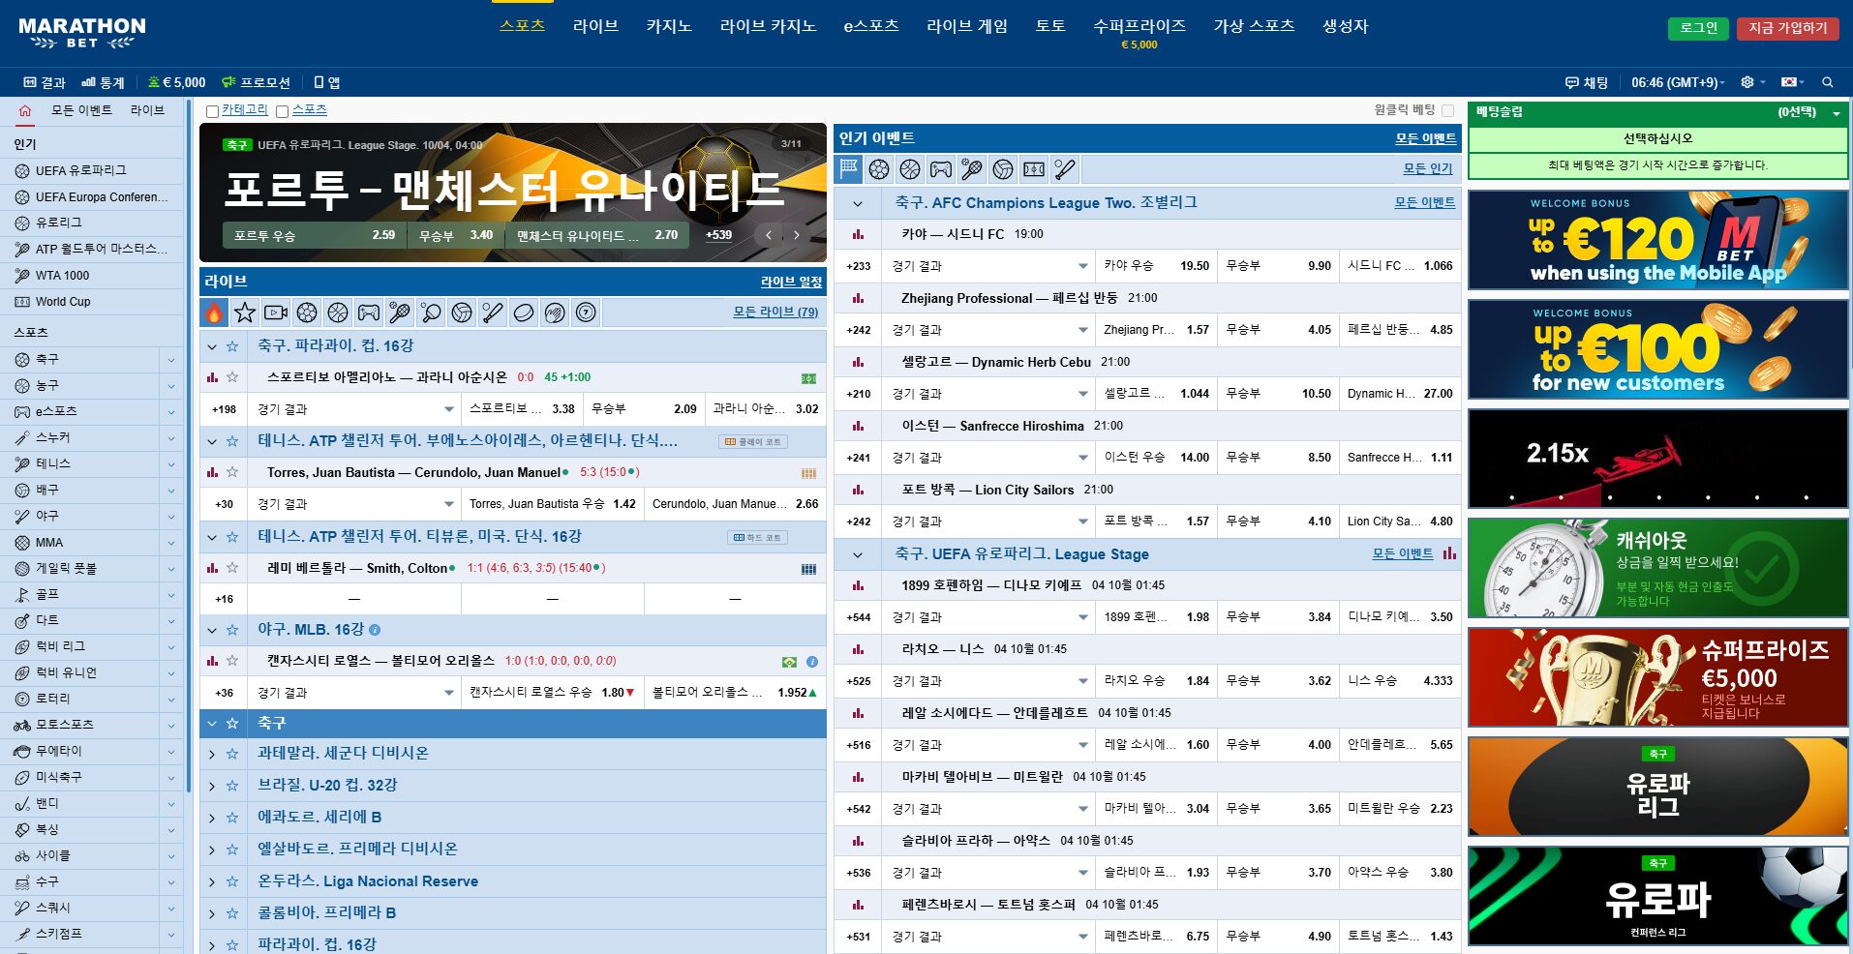Screen dimensions: 1853x954
Task: Open more markets +198 for 스포르티보 아멜리아노
Action: point(225,409)
